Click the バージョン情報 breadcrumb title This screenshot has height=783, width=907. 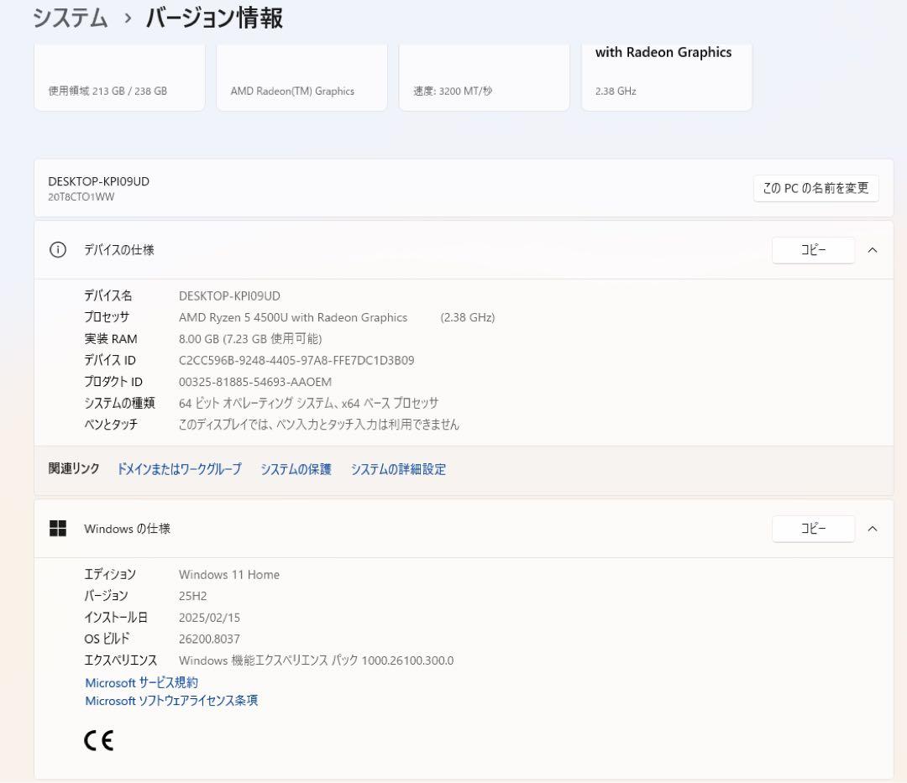pos(214,18)
